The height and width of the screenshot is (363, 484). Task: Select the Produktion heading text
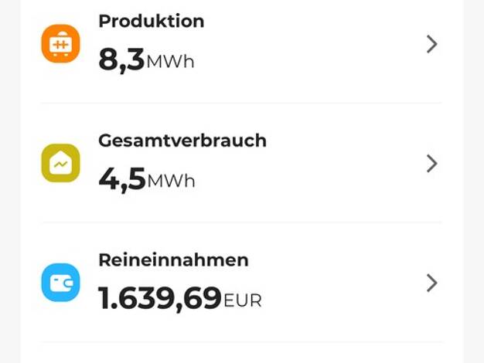tap(151, 22)
